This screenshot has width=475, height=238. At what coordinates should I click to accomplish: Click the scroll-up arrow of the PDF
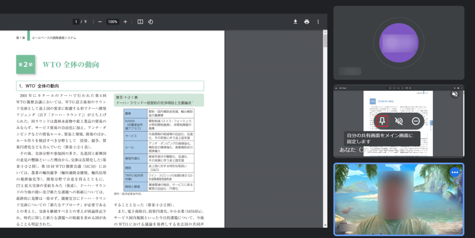click(325, 32)
